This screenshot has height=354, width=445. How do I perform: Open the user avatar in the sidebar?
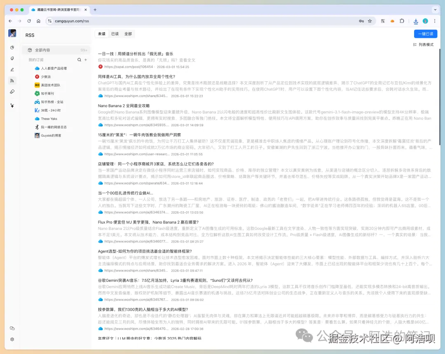click(x=12, y=33)
